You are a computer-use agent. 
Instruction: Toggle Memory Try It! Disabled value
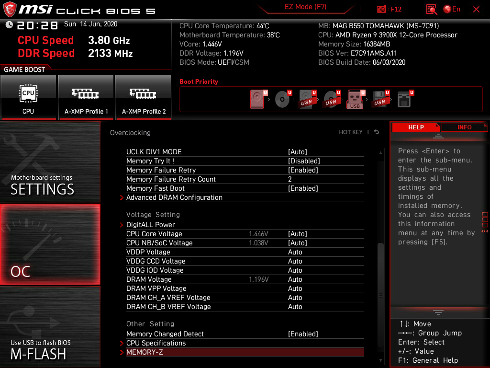[x=304, y=161]
